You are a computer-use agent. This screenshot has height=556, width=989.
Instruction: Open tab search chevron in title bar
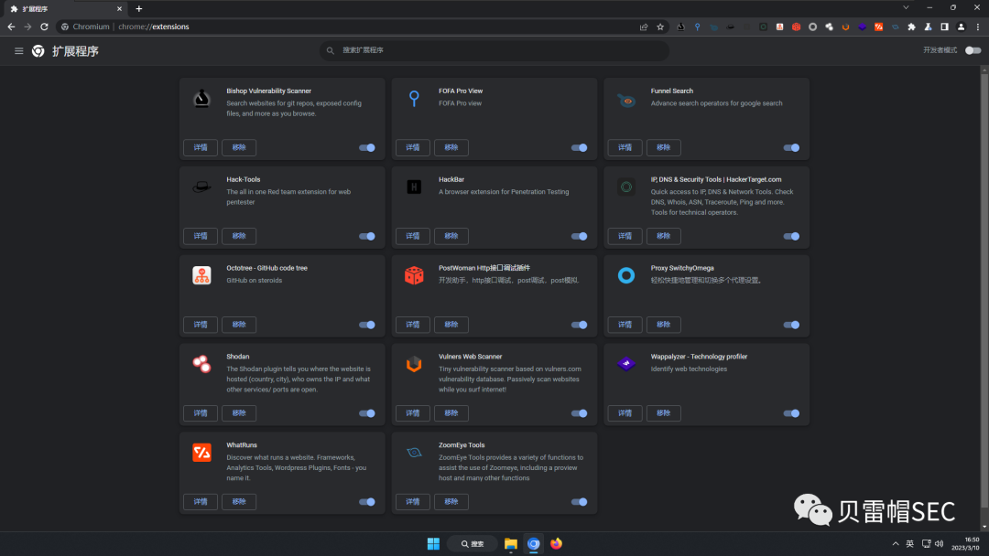coord(906,8)
